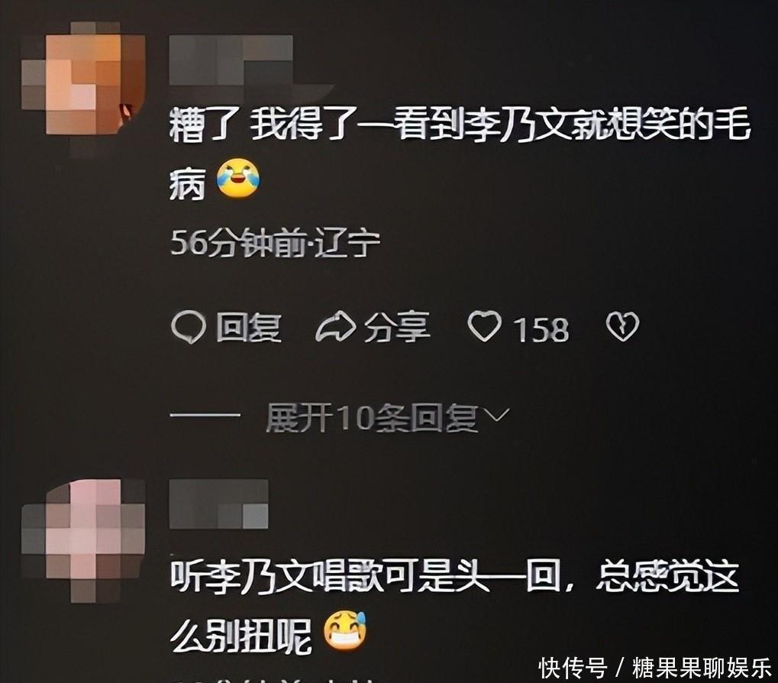
Task: Like the comment with heart icon
Action: (x=484, y=326)
